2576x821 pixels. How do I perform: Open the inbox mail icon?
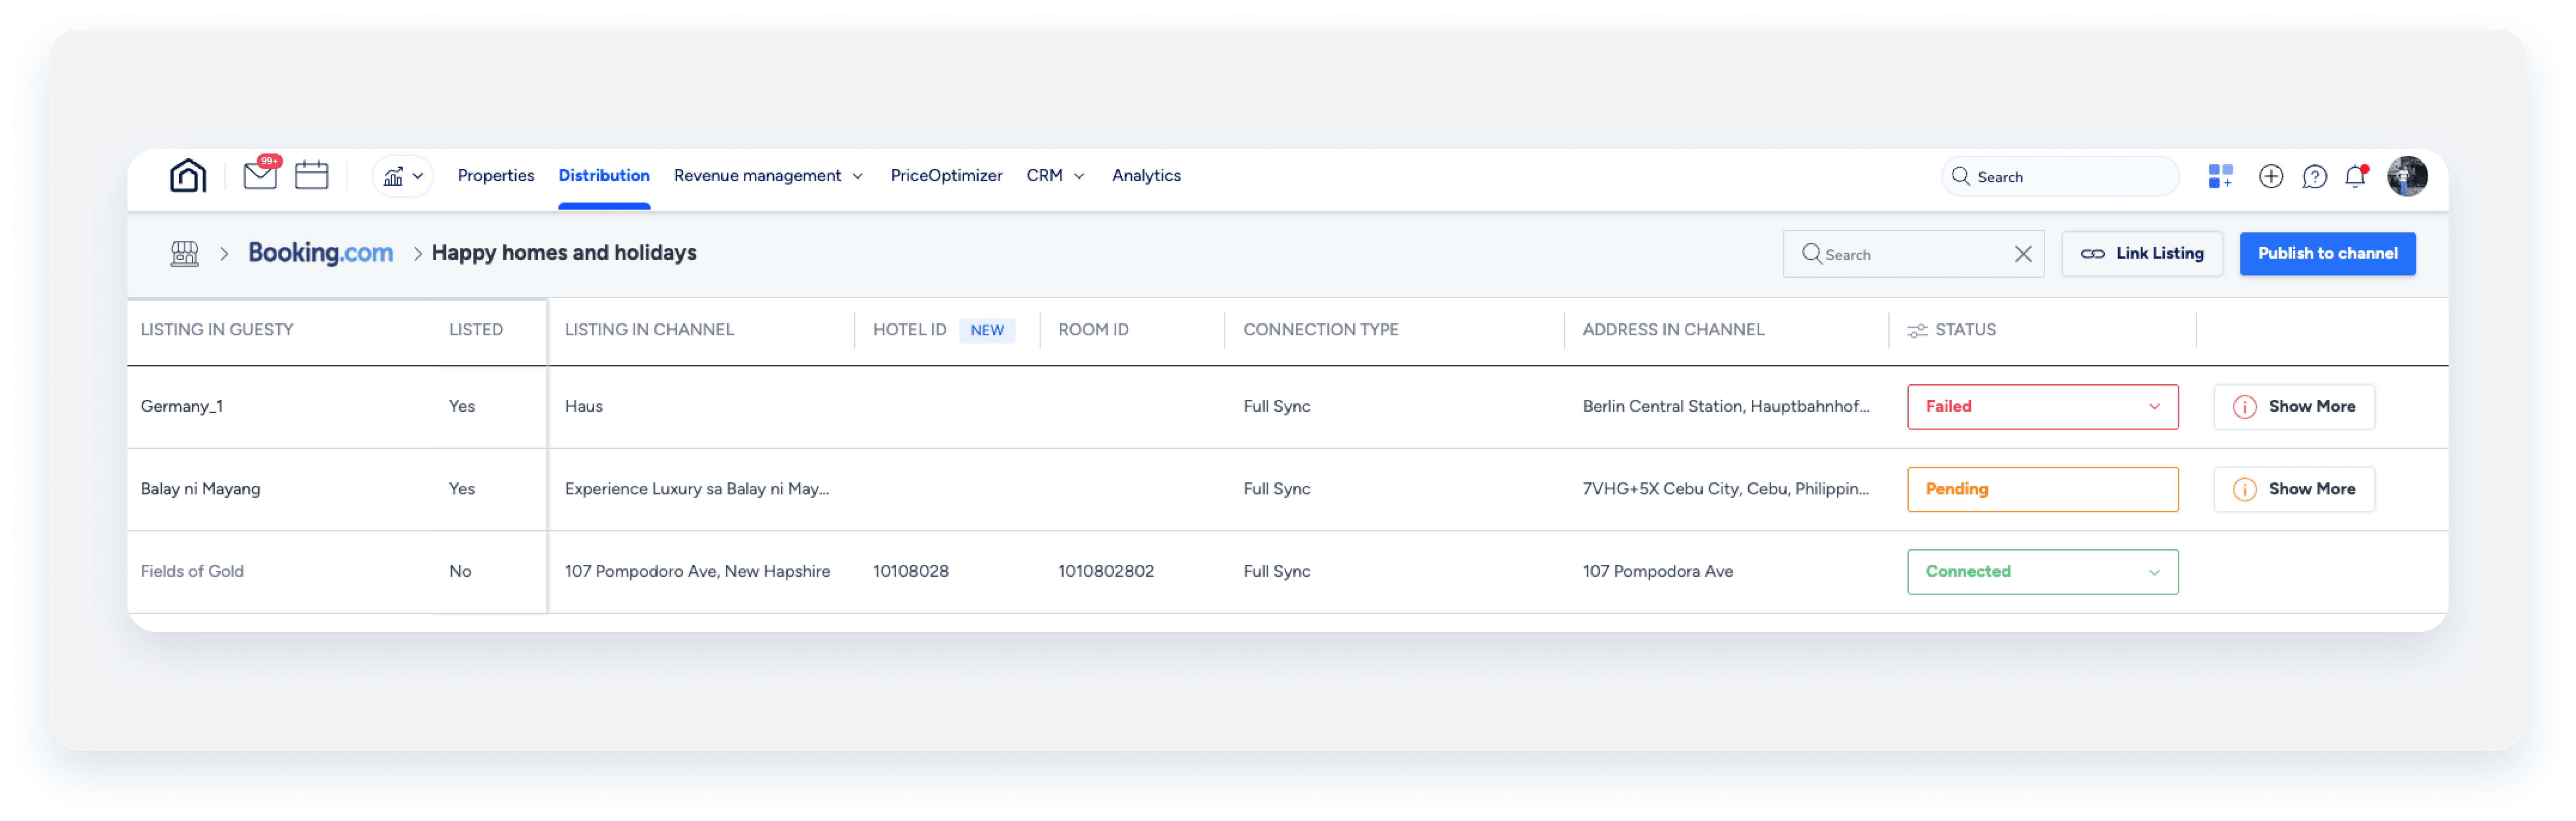(x=260, y=176)
